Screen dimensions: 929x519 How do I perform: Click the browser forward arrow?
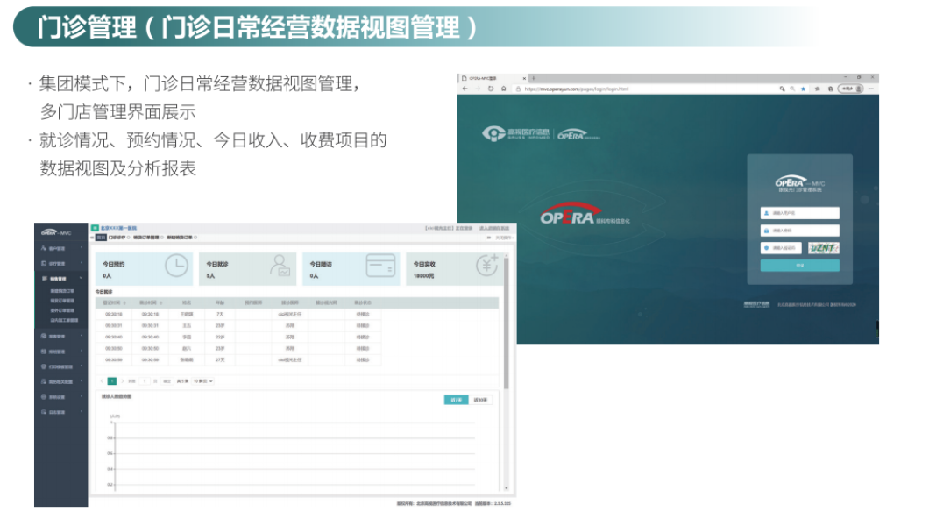click(478, 89)
